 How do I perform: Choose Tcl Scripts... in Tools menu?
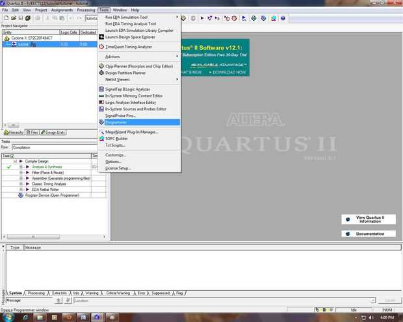tap(140, 145)
